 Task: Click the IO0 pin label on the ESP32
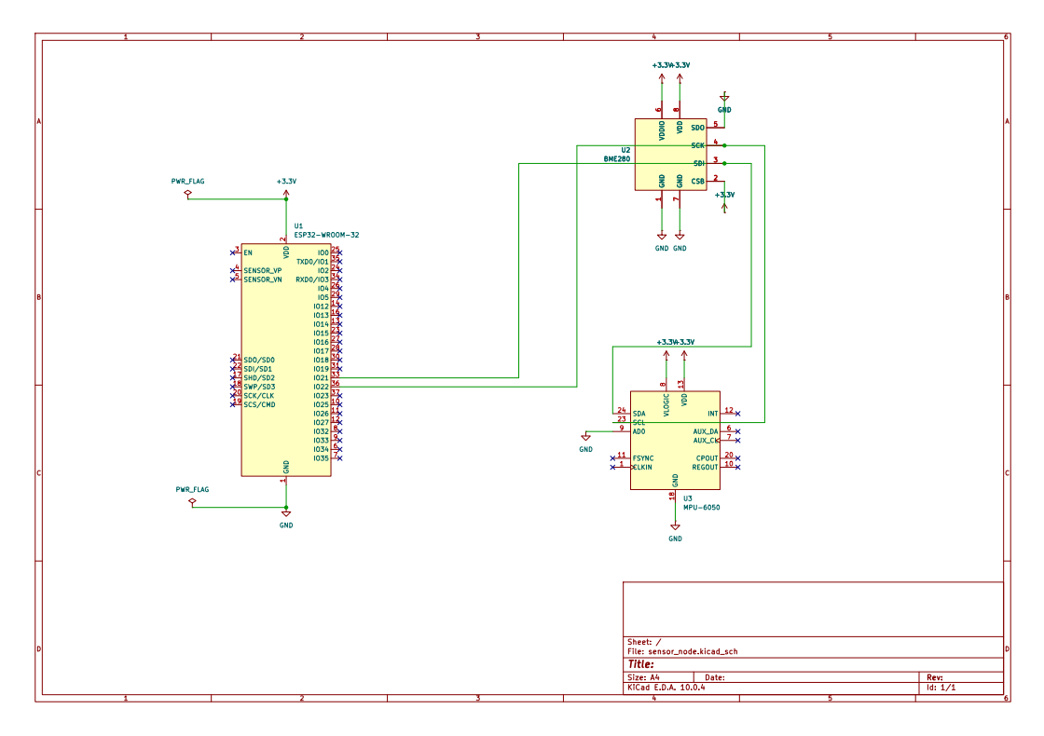point(323,252)
